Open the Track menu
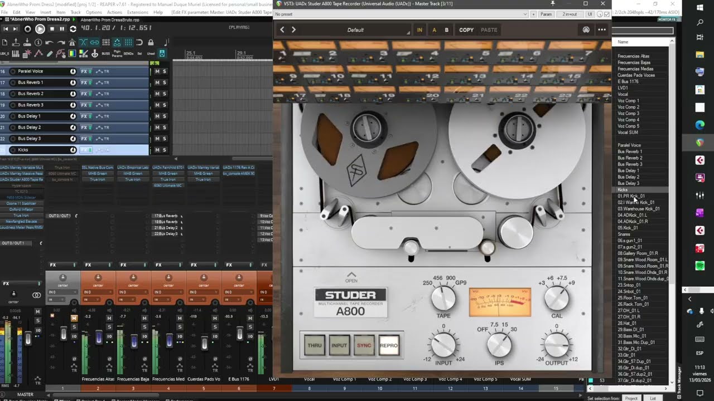 pos(75,12)
